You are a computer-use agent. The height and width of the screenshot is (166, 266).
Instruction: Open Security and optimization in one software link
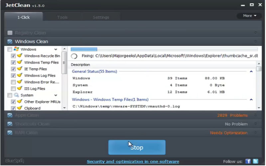[133, 162]
